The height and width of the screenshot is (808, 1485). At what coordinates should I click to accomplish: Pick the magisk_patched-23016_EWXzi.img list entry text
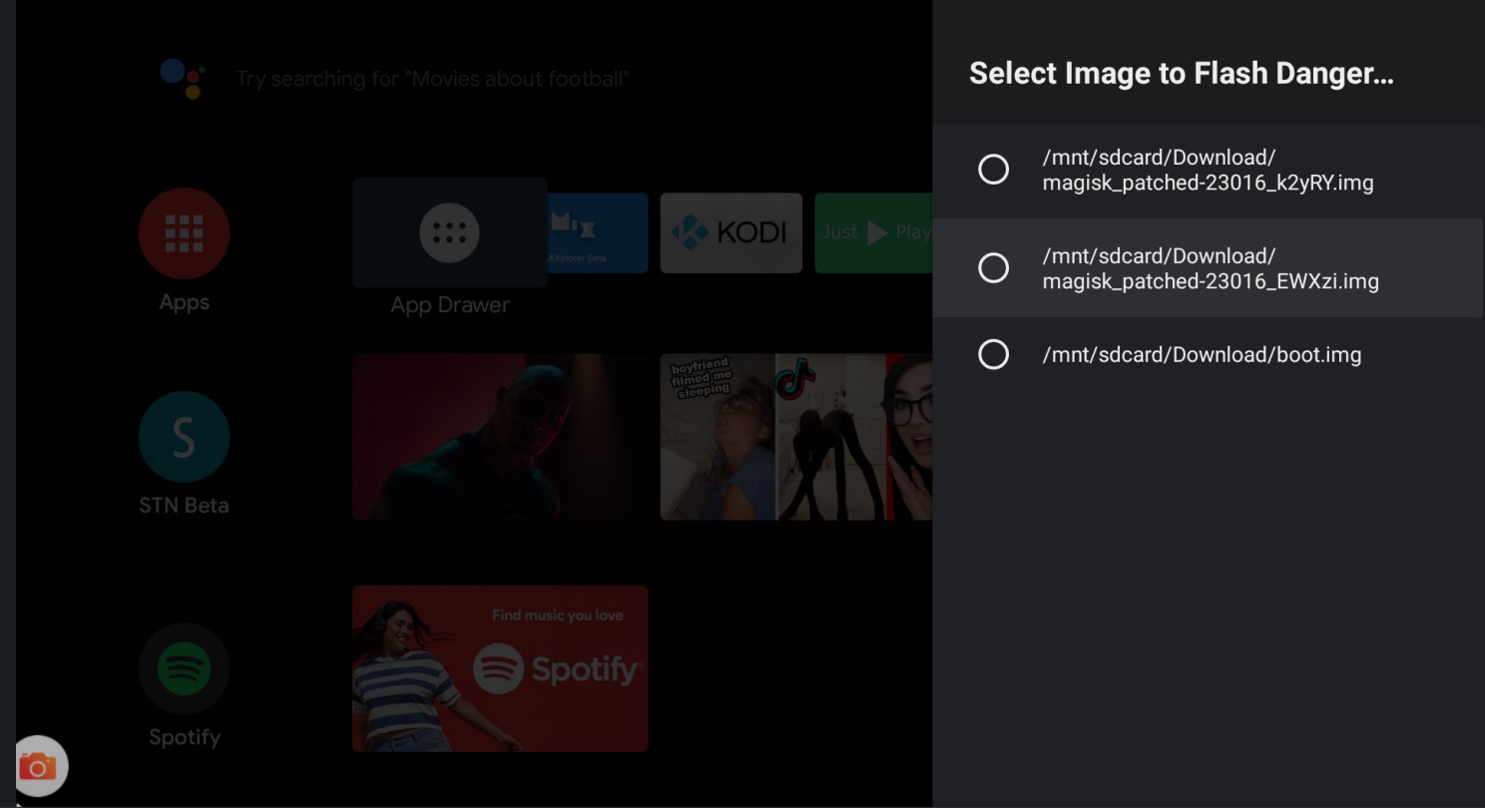[1210, 269]
